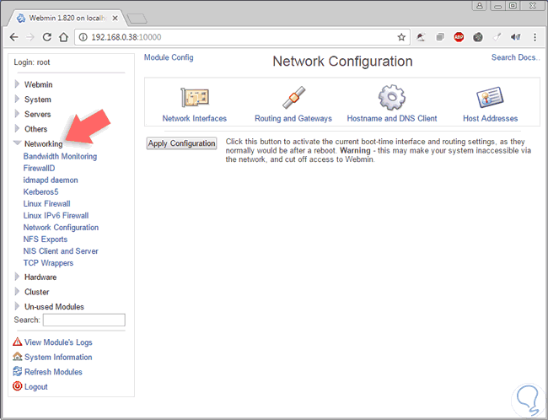
Task: Open idmapd daemon module
Action: 51,180
